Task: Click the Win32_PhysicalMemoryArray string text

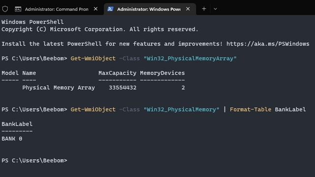Action: 190,59
